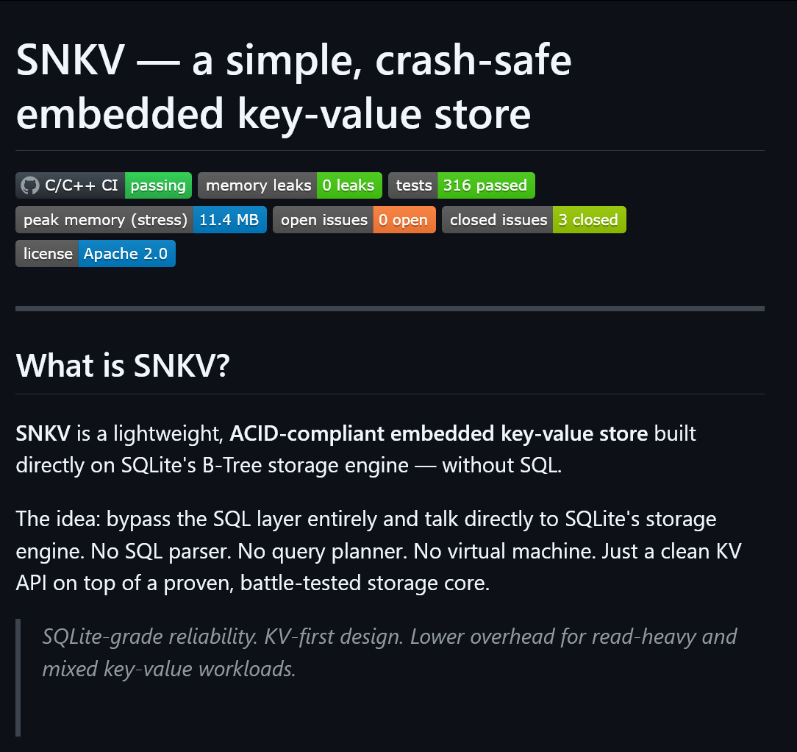Viewport: 797px width, 752px height.
Task: Click the gray 'license' badge label
Action: 48,254
